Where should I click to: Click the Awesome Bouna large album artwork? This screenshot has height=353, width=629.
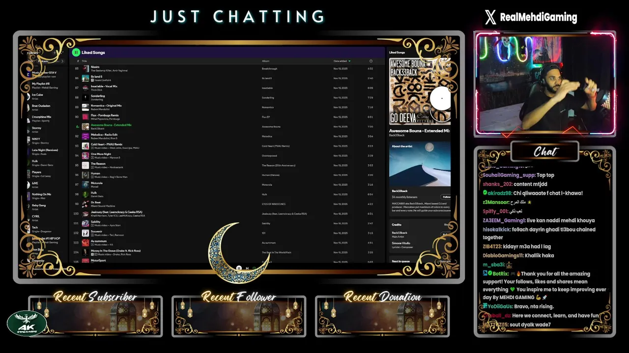point(420,92)
